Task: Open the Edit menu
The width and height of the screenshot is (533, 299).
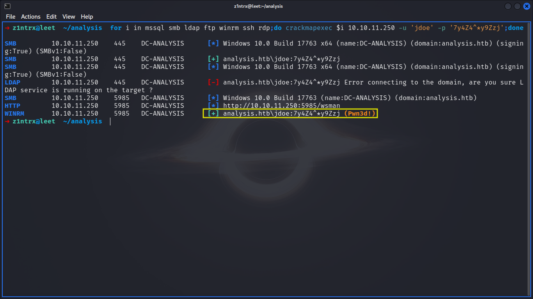Action: pos(52,17)
